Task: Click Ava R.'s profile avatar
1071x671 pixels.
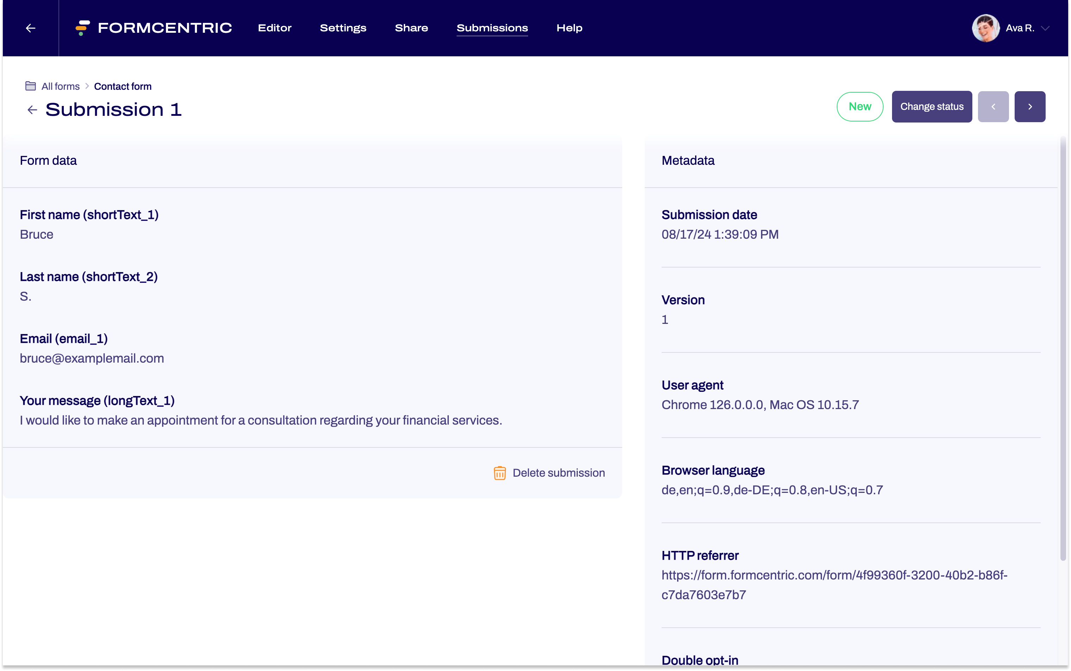Action: tap(987, 27)
